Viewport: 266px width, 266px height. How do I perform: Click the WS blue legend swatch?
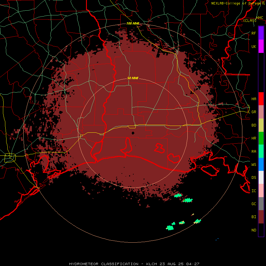point(261,164)
